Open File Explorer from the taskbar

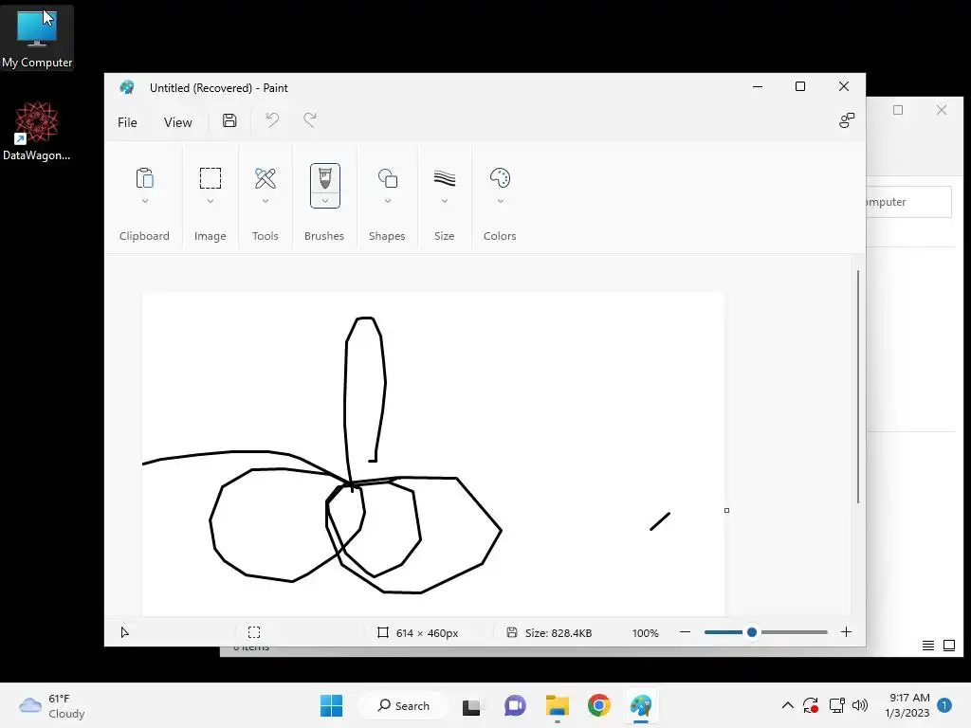558,705
